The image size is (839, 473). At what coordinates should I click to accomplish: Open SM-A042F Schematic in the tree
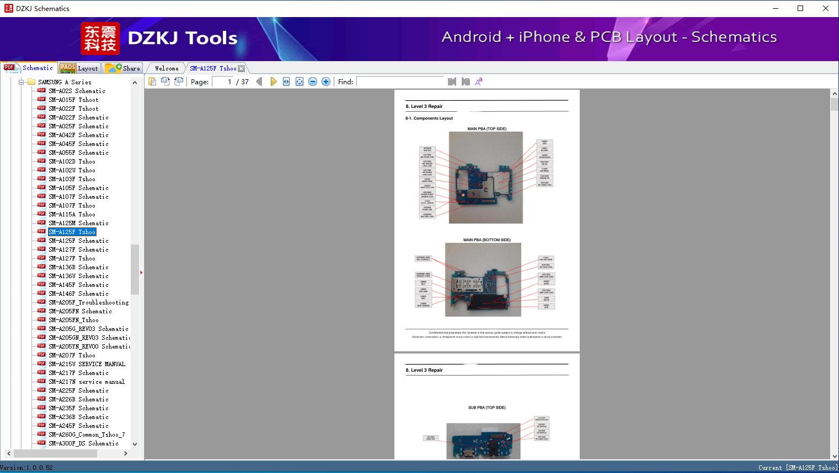click(78, 135)
